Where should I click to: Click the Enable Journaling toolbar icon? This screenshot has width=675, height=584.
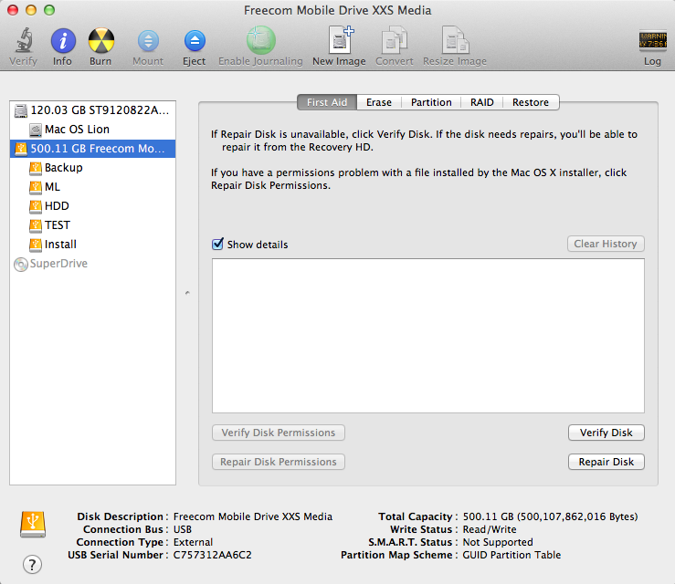tap(261, 40)
